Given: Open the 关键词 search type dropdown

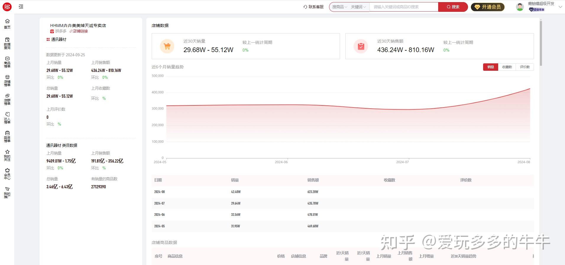Looking at the screenshot, I should click(x=358, y=7).
